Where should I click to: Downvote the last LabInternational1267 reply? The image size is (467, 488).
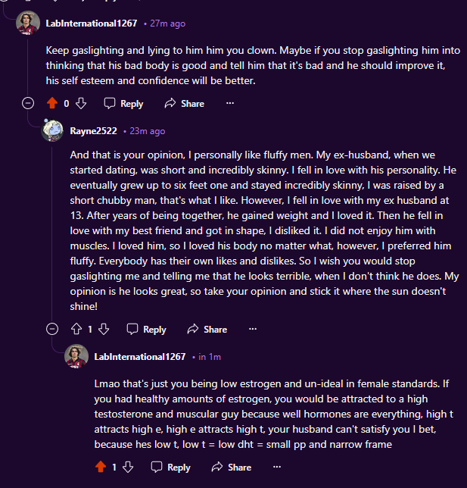click(129, 468)
